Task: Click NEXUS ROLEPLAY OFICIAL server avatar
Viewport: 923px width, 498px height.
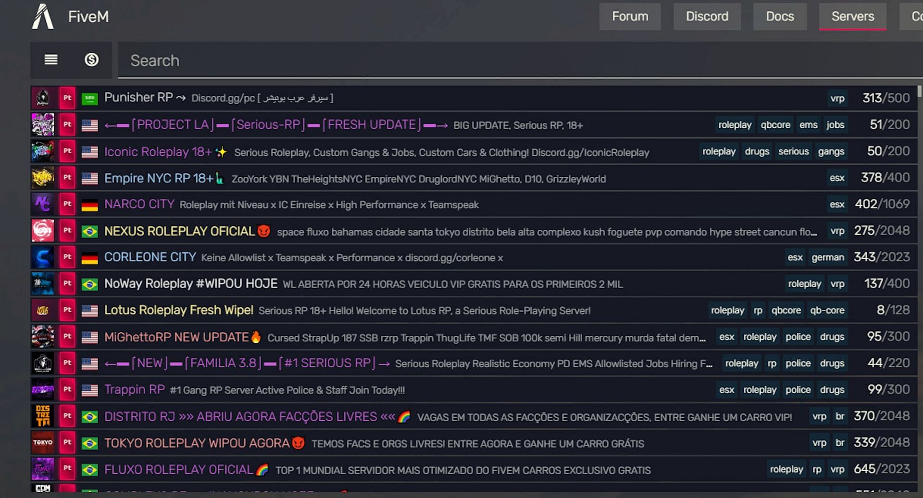Action: click(43, 231)
